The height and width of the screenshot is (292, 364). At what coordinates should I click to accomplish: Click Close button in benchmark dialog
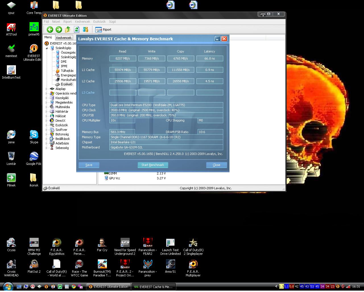[216, 165]
